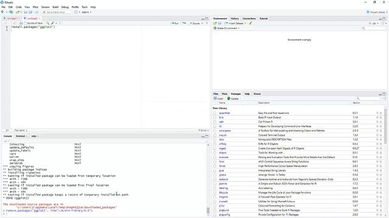Click the Packages list vertical scrollbar
The width and height of the screenshot is (389, 218).
(x=385, y=127)
